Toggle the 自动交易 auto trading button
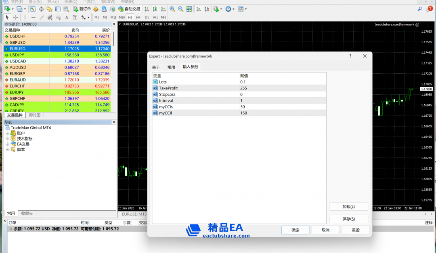 pos(129,9)
